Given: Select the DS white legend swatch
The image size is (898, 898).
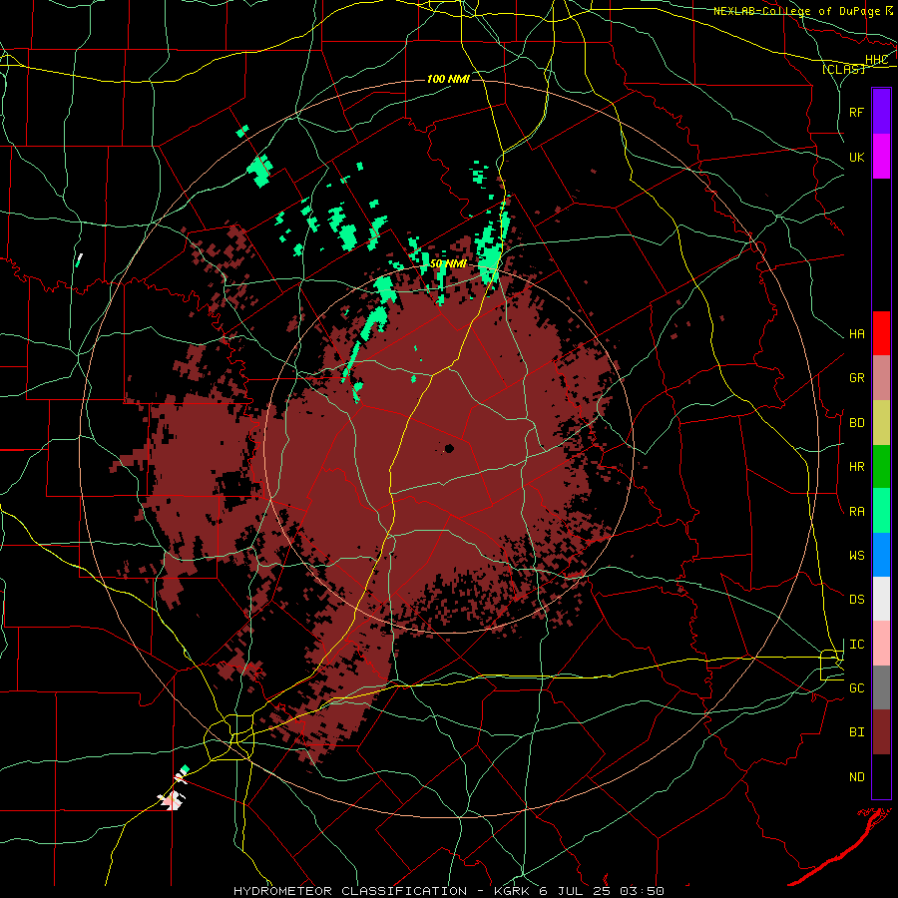Looking at the screenshot, I should [881, 599].
